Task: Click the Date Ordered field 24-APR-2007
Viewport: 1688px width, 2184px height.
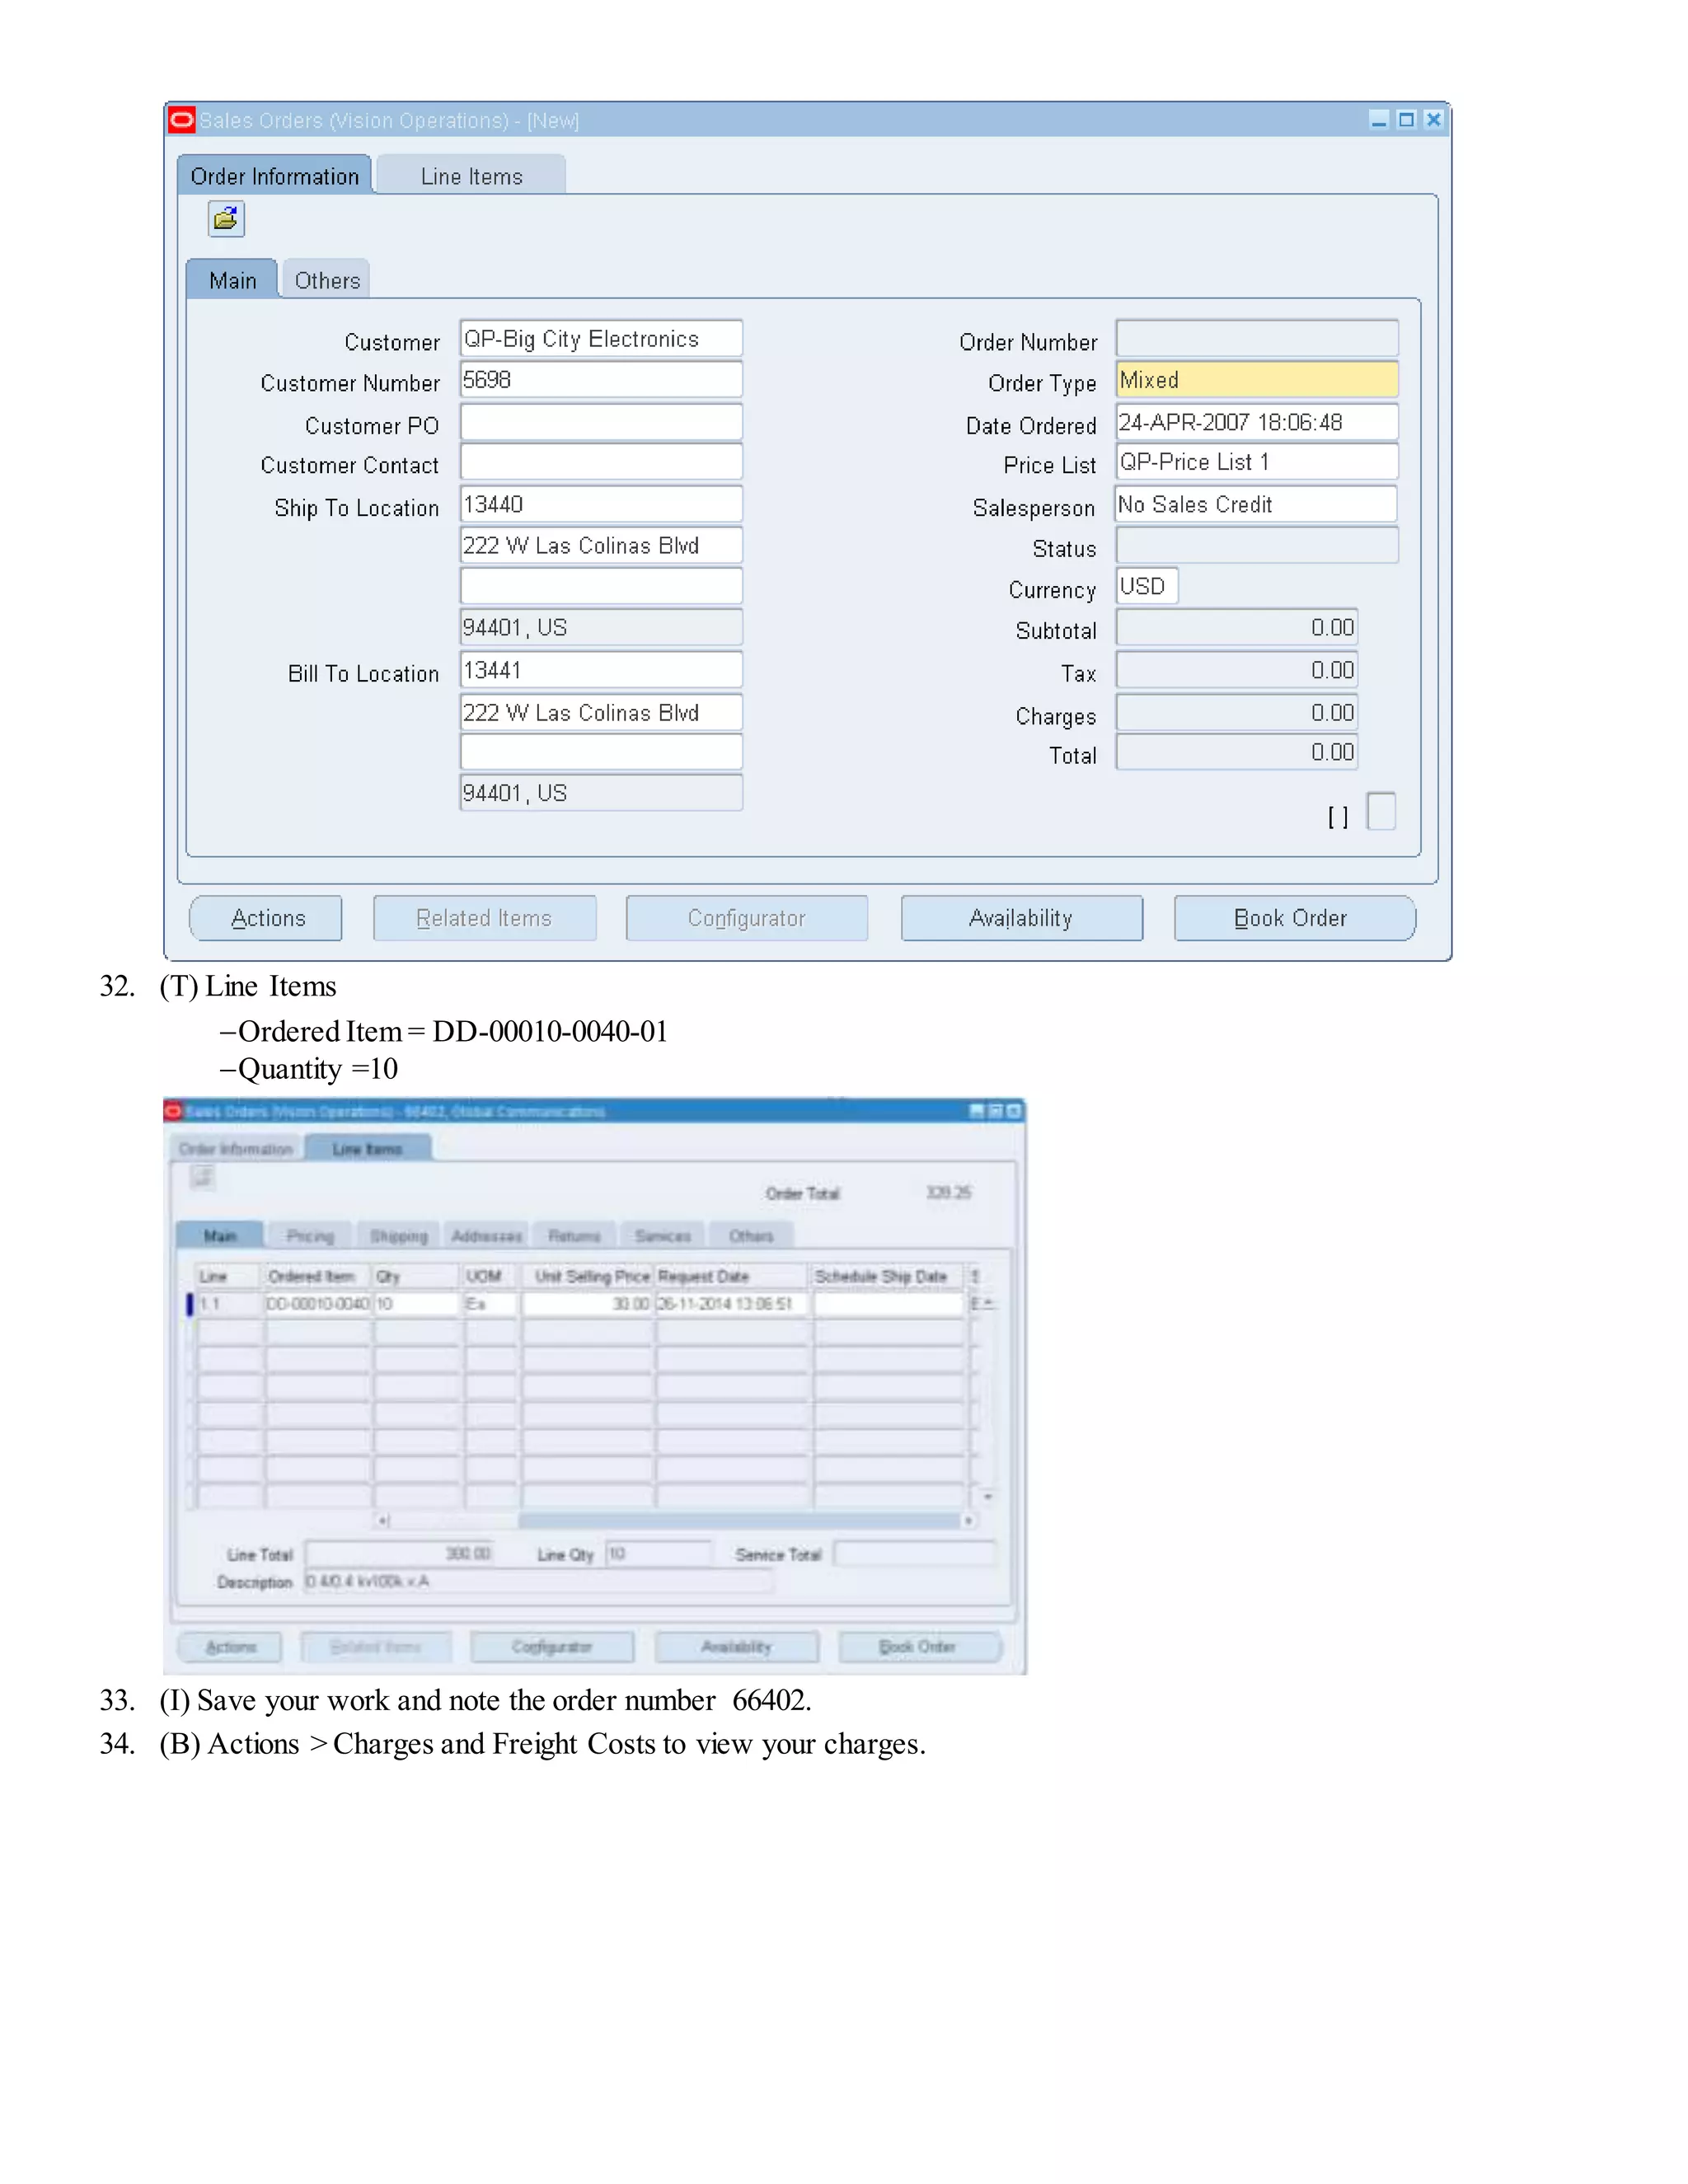Action: tap(1257, 422)
